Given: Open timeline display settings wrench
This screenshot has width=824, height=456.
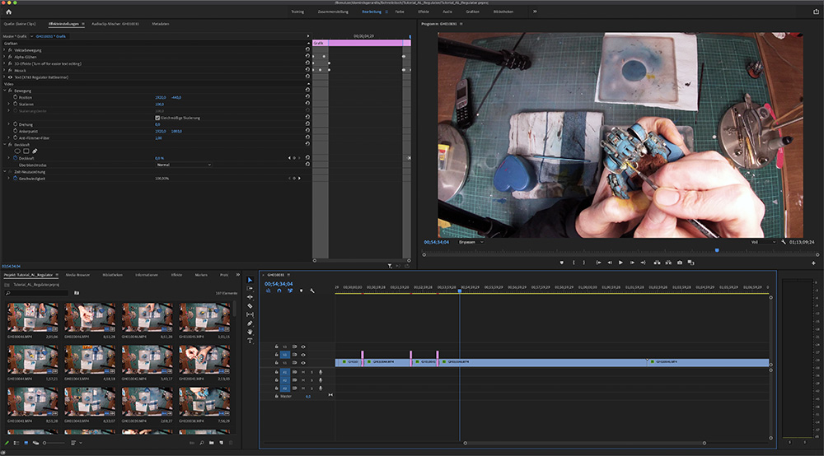Looking at the screenshot, I should (x=312, y=291).
